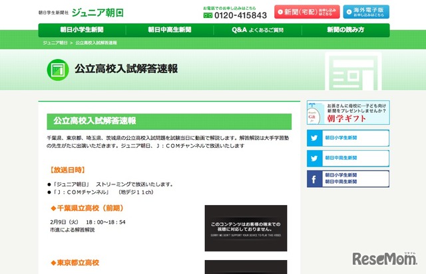This screenshot has height=274, width=426.
Task: Click the green newspaper icon beside page title
Action: [x=58, y=70]
